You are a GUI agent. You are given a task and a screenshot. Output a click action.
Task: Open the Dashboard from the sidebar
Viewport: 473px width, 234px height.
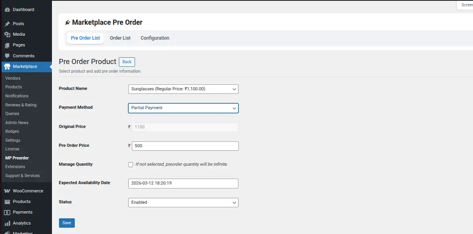(x=8, y=9)
